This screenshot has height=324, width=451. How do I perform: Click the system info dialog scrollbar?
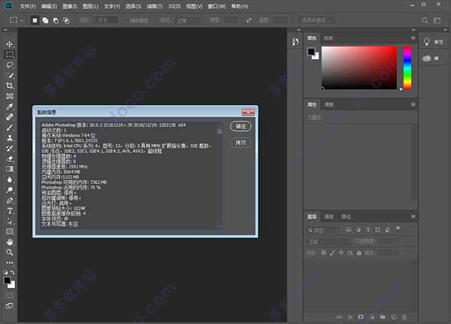point(219,176)
